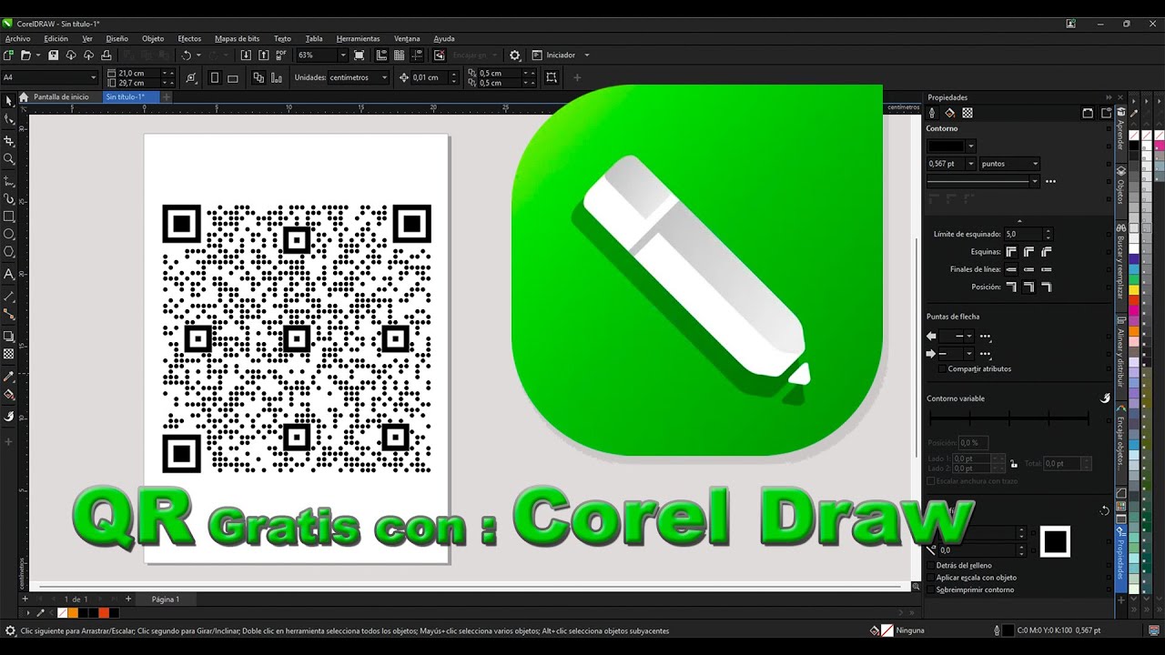Switch to Pantalla de inicio tab
Image resolution: width=1165 pixels, height=655 pixels.
pos(61,96)
